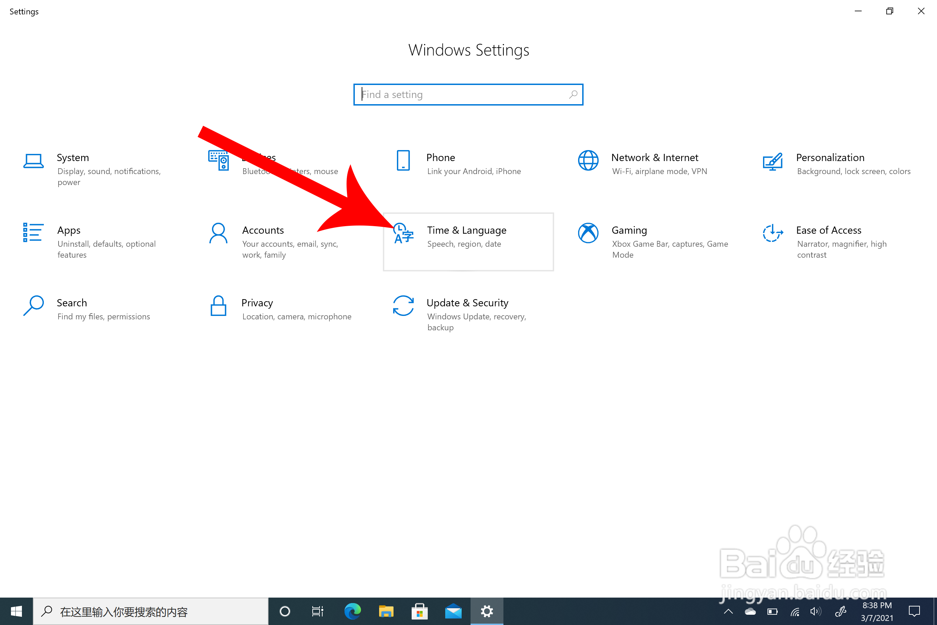The height and width of the screenshot is (625, 937).
Task: Open the Gaming Xbox icon
Action: click(588, 233)
